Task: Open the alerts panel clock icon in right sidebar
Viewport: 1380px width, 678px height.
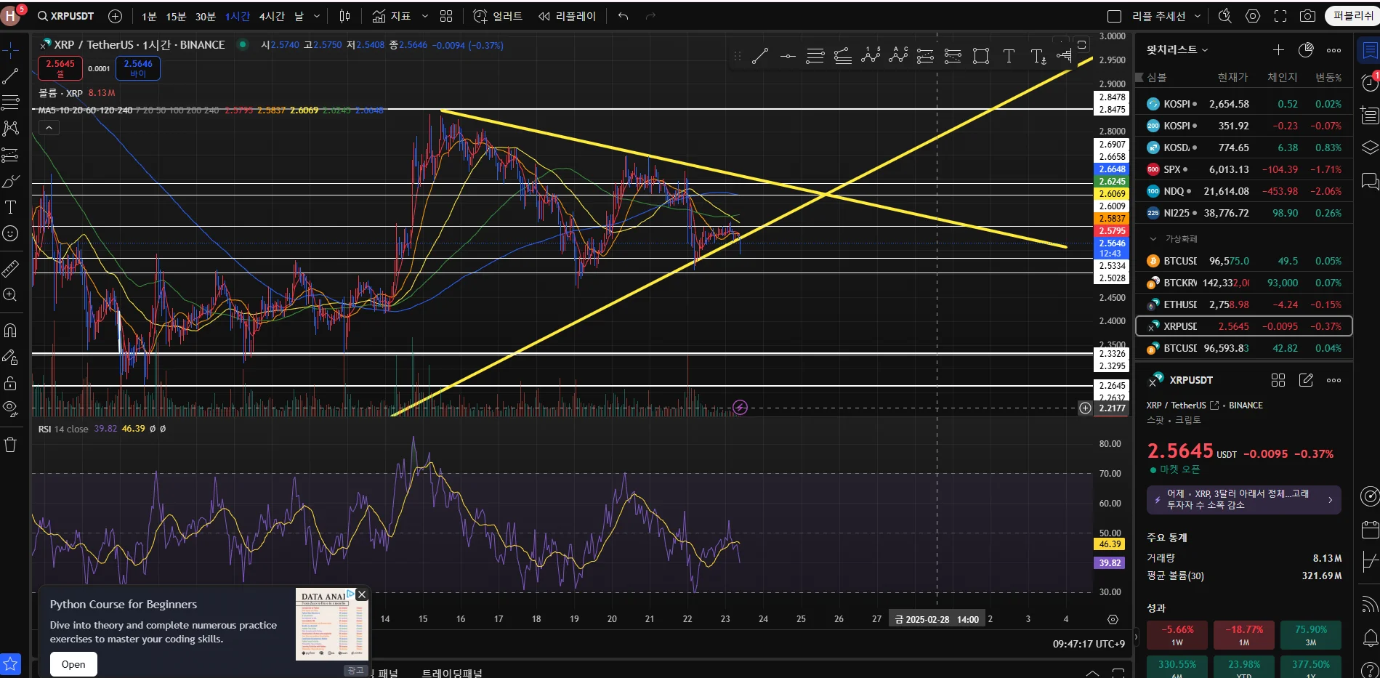Action: [1369, 83]
